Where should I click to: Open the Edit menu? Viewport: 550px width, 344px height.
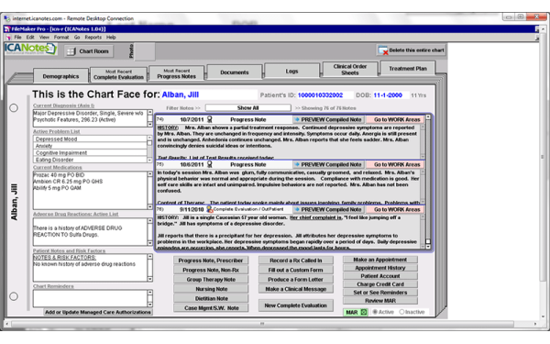tap(30, 38)
